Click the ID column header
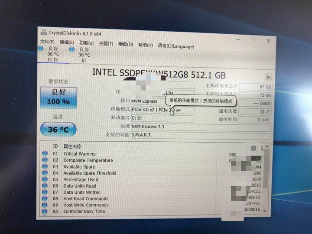Viewport: 312px width, 234px height. (x=55, y=146)
